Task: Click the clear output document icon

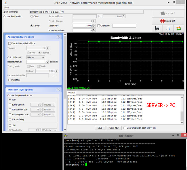Action: tap(168, 28)
